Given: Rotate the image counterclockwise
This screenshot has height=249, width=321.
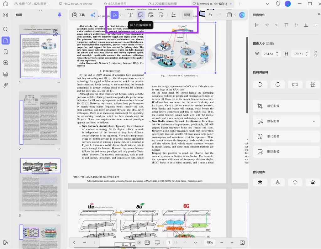Looking at the screenshot, I should (260, 84).
